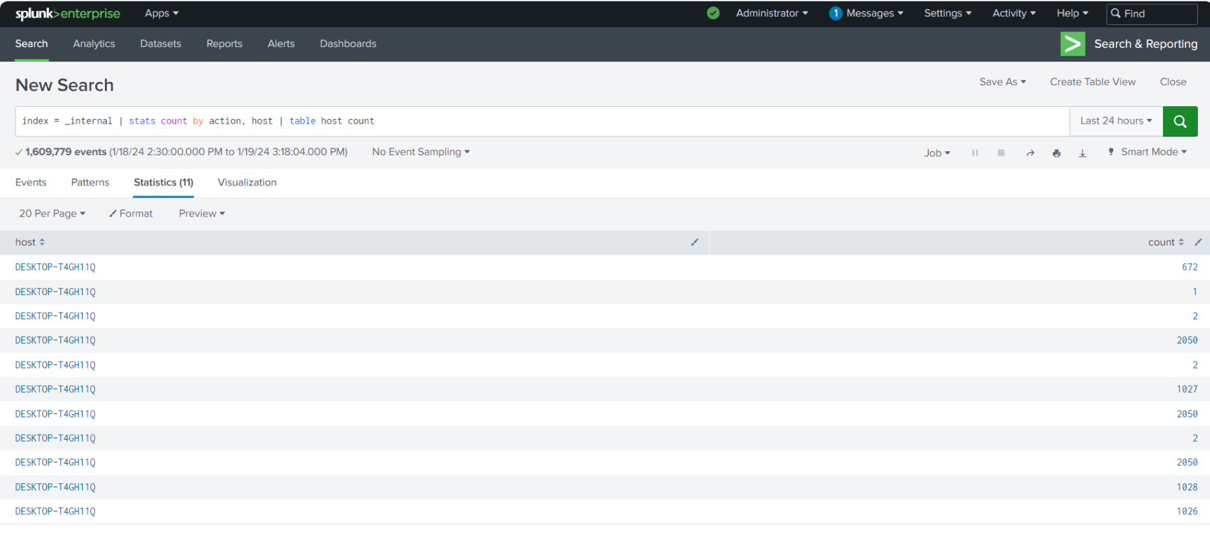Open the 20 Per Page dropdown
This screenshot has width=1210, height=533.
point(52,214)
